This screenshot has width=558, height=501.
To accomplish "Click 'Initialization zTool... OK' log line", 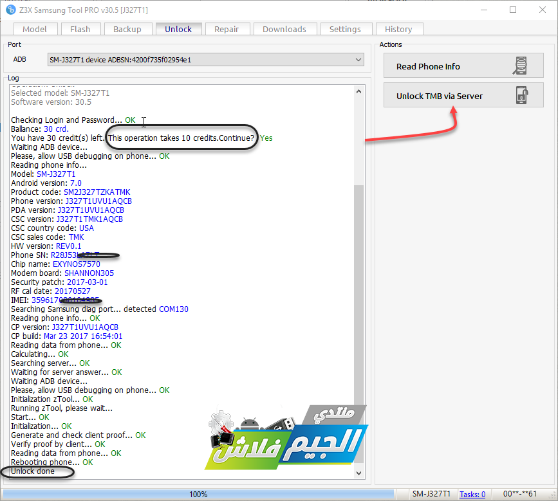I will coord(52,399).
